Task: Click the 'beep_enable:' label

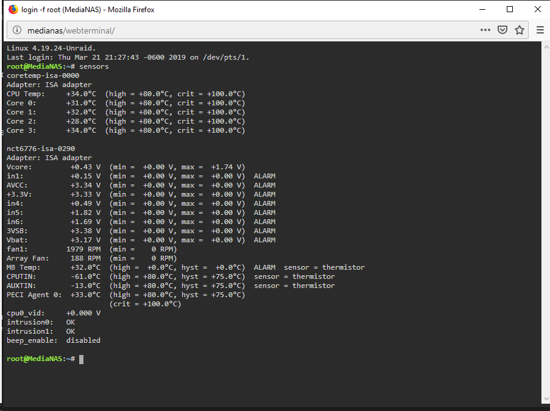Action: [x=32, y=340]
